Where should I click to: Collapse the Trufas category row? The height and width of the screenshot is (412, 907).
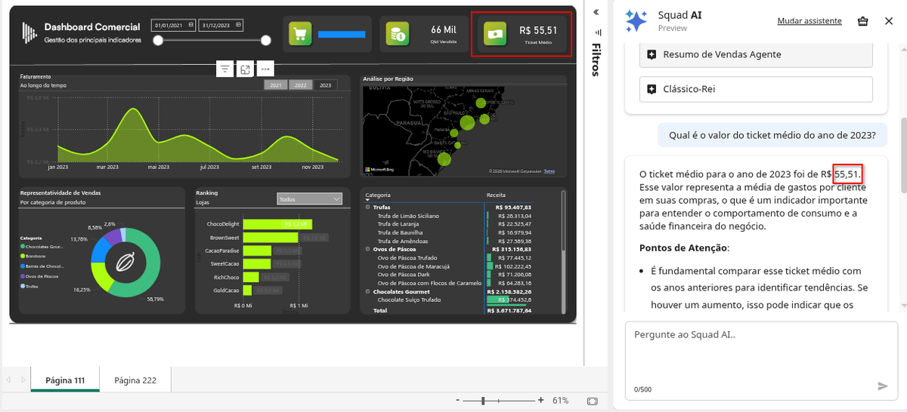pos(368,207)
